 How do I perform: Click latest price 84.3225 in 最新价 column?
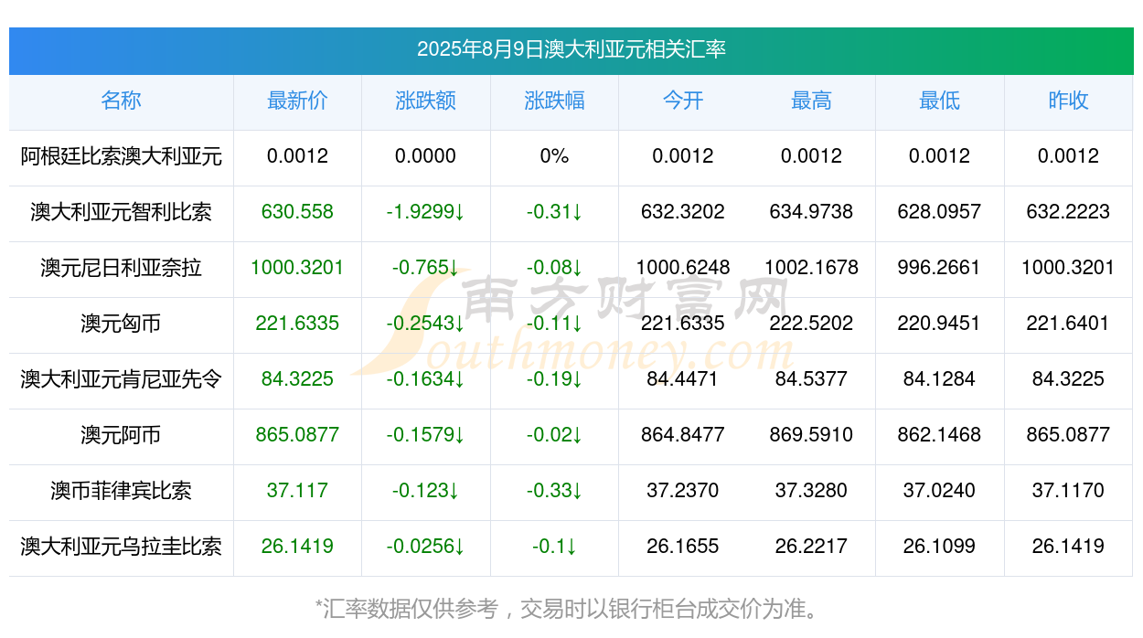pos(297,379)
